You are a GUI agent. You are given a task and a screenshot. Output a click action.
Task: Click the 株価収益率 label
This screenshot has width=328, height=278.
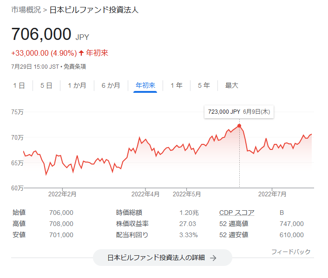click(132, 224)
